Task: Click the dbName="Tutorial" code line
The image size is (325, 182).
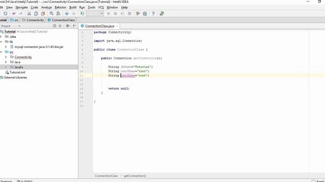Action: pyautogui.click(x=131, y=67)
